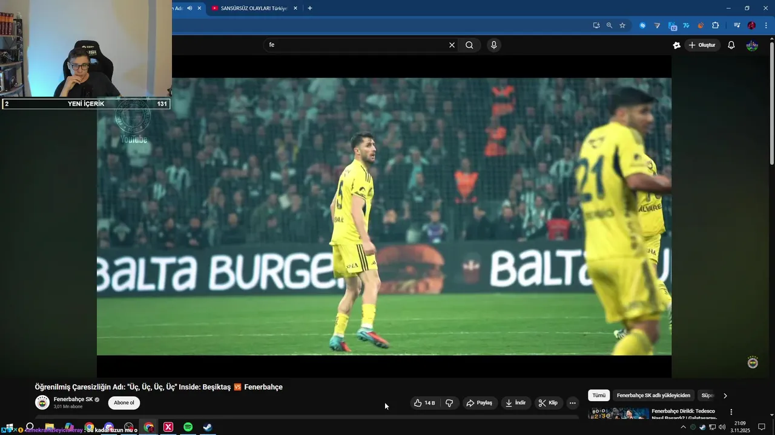Open the media controls icon in Chrome toolbar
Viewport: 775px width, 435px height.
(x=737, y=25)
